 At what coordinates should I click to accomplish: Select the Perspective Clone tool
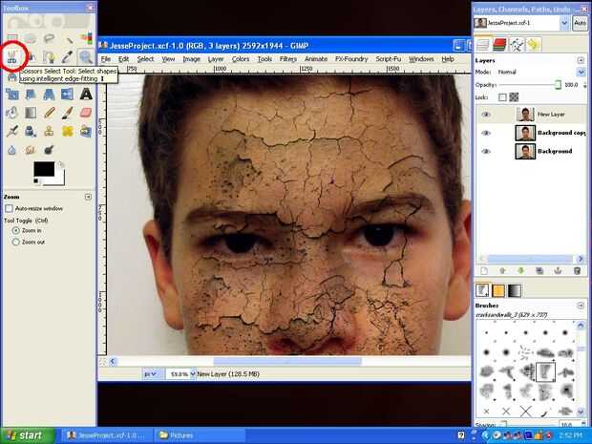click(86, 131)
